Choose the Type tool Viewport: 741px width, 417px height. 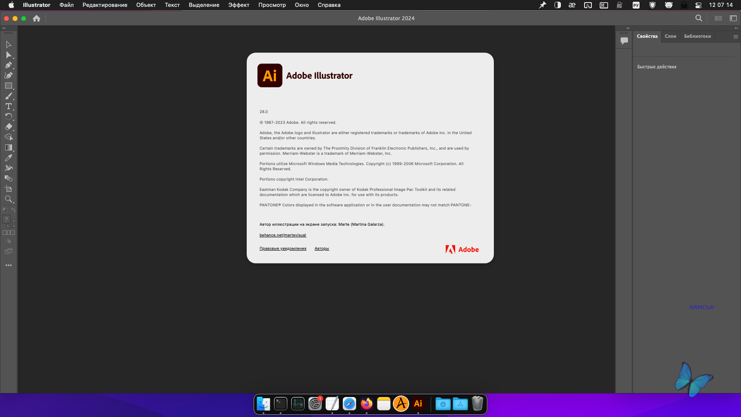pyautogui.click(x=9, y=106)
